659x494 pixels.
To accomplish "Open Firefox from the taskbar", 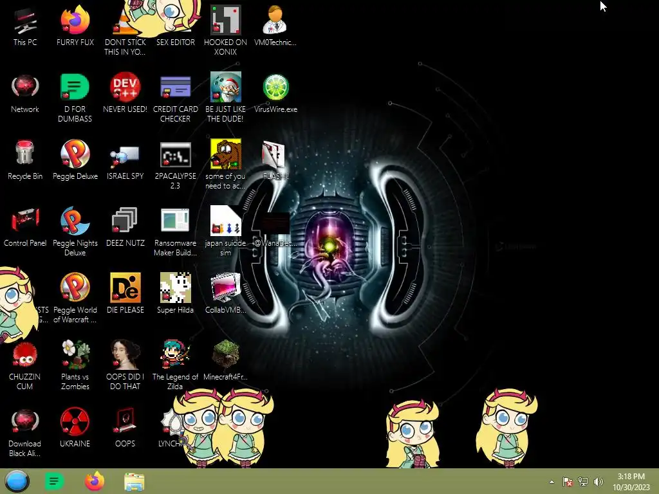I will [x=94, y=481].
